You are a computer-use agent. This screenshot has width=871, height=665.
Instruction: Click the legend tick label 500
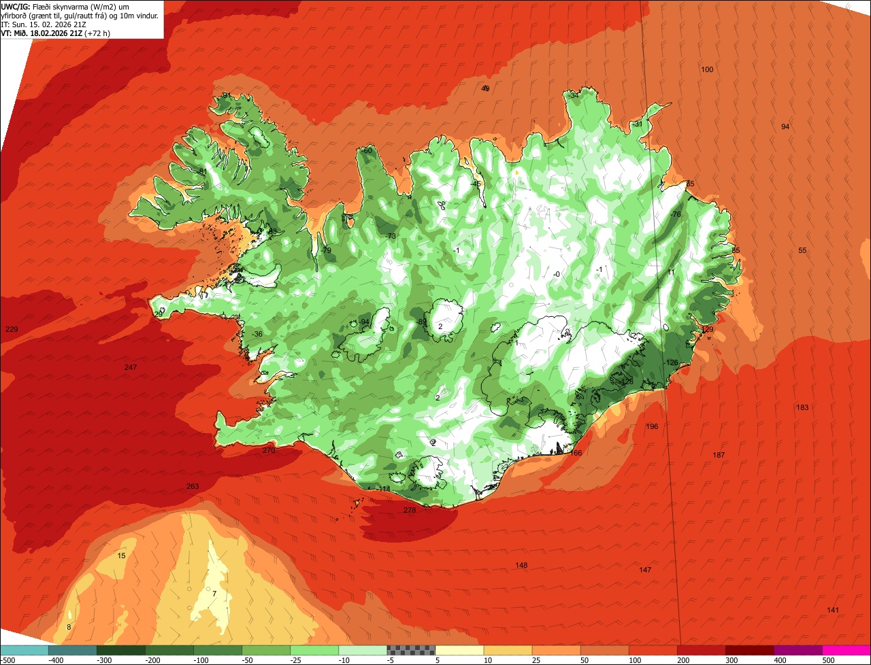828,660
